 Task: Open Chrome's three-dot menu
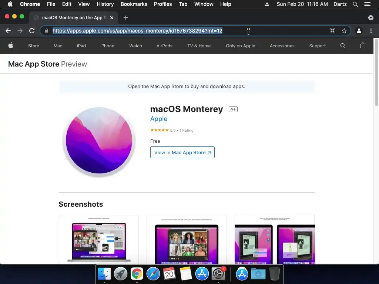tap(371, 31)
